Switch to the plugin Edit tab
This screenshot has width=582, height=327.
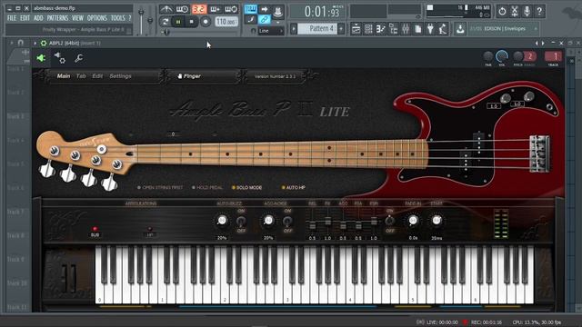(x=97, y=76)
